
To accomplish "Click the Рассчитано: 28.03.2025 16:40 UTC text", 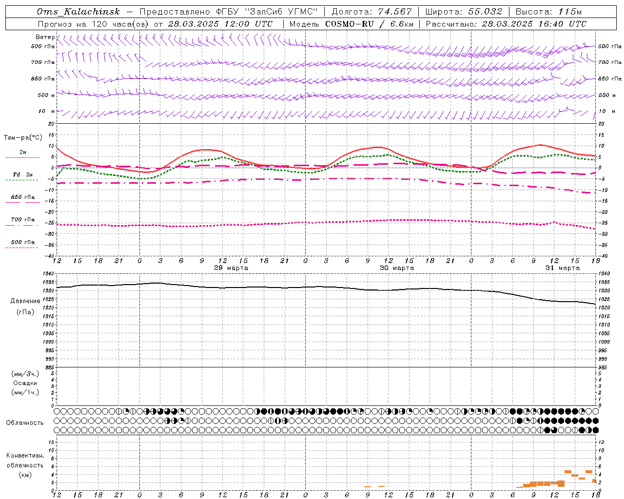I will [x=506, y=24].
